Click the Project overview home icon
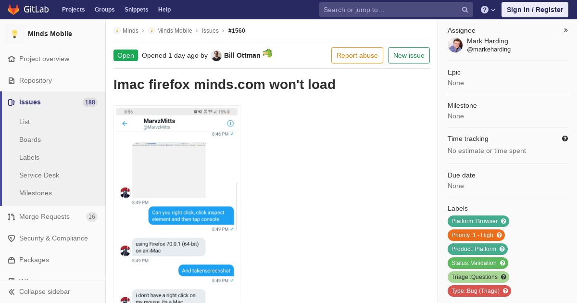This screenshot has height=303, width=577. click(x=12, y=59)
